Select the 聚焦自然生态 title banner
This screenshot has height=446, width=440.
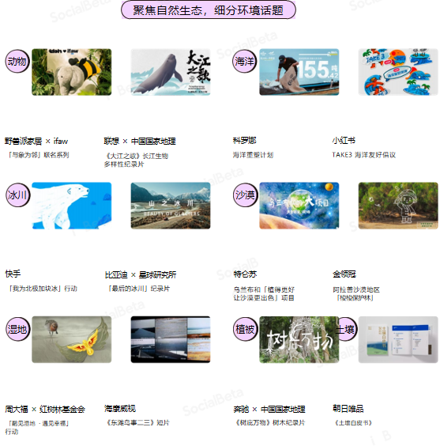click(x=209, y=10)
